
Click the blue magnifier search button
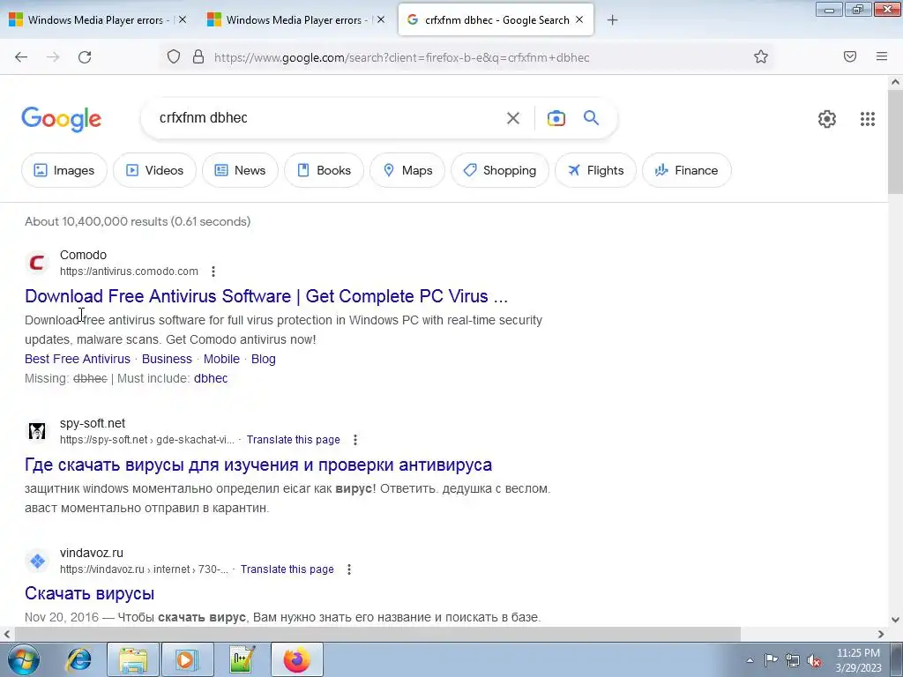(x=591, y=118)
